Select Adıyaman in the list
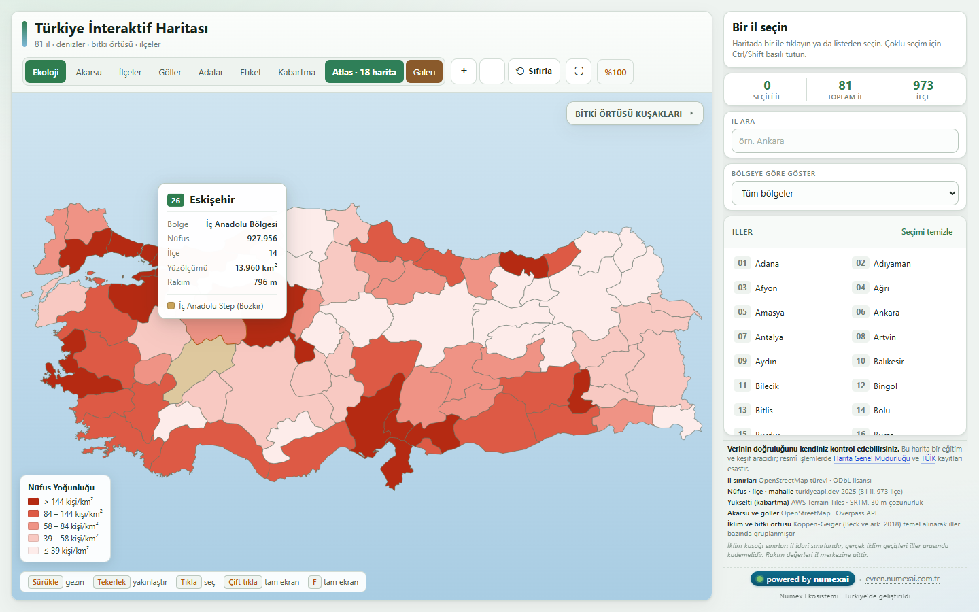The width and height of the screenshot is (979, 612). pos(904,263)
